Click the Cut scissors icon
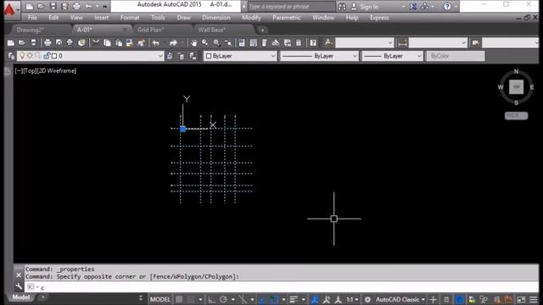The height and width of the screenshot is (305, 543). click(96, 43)
